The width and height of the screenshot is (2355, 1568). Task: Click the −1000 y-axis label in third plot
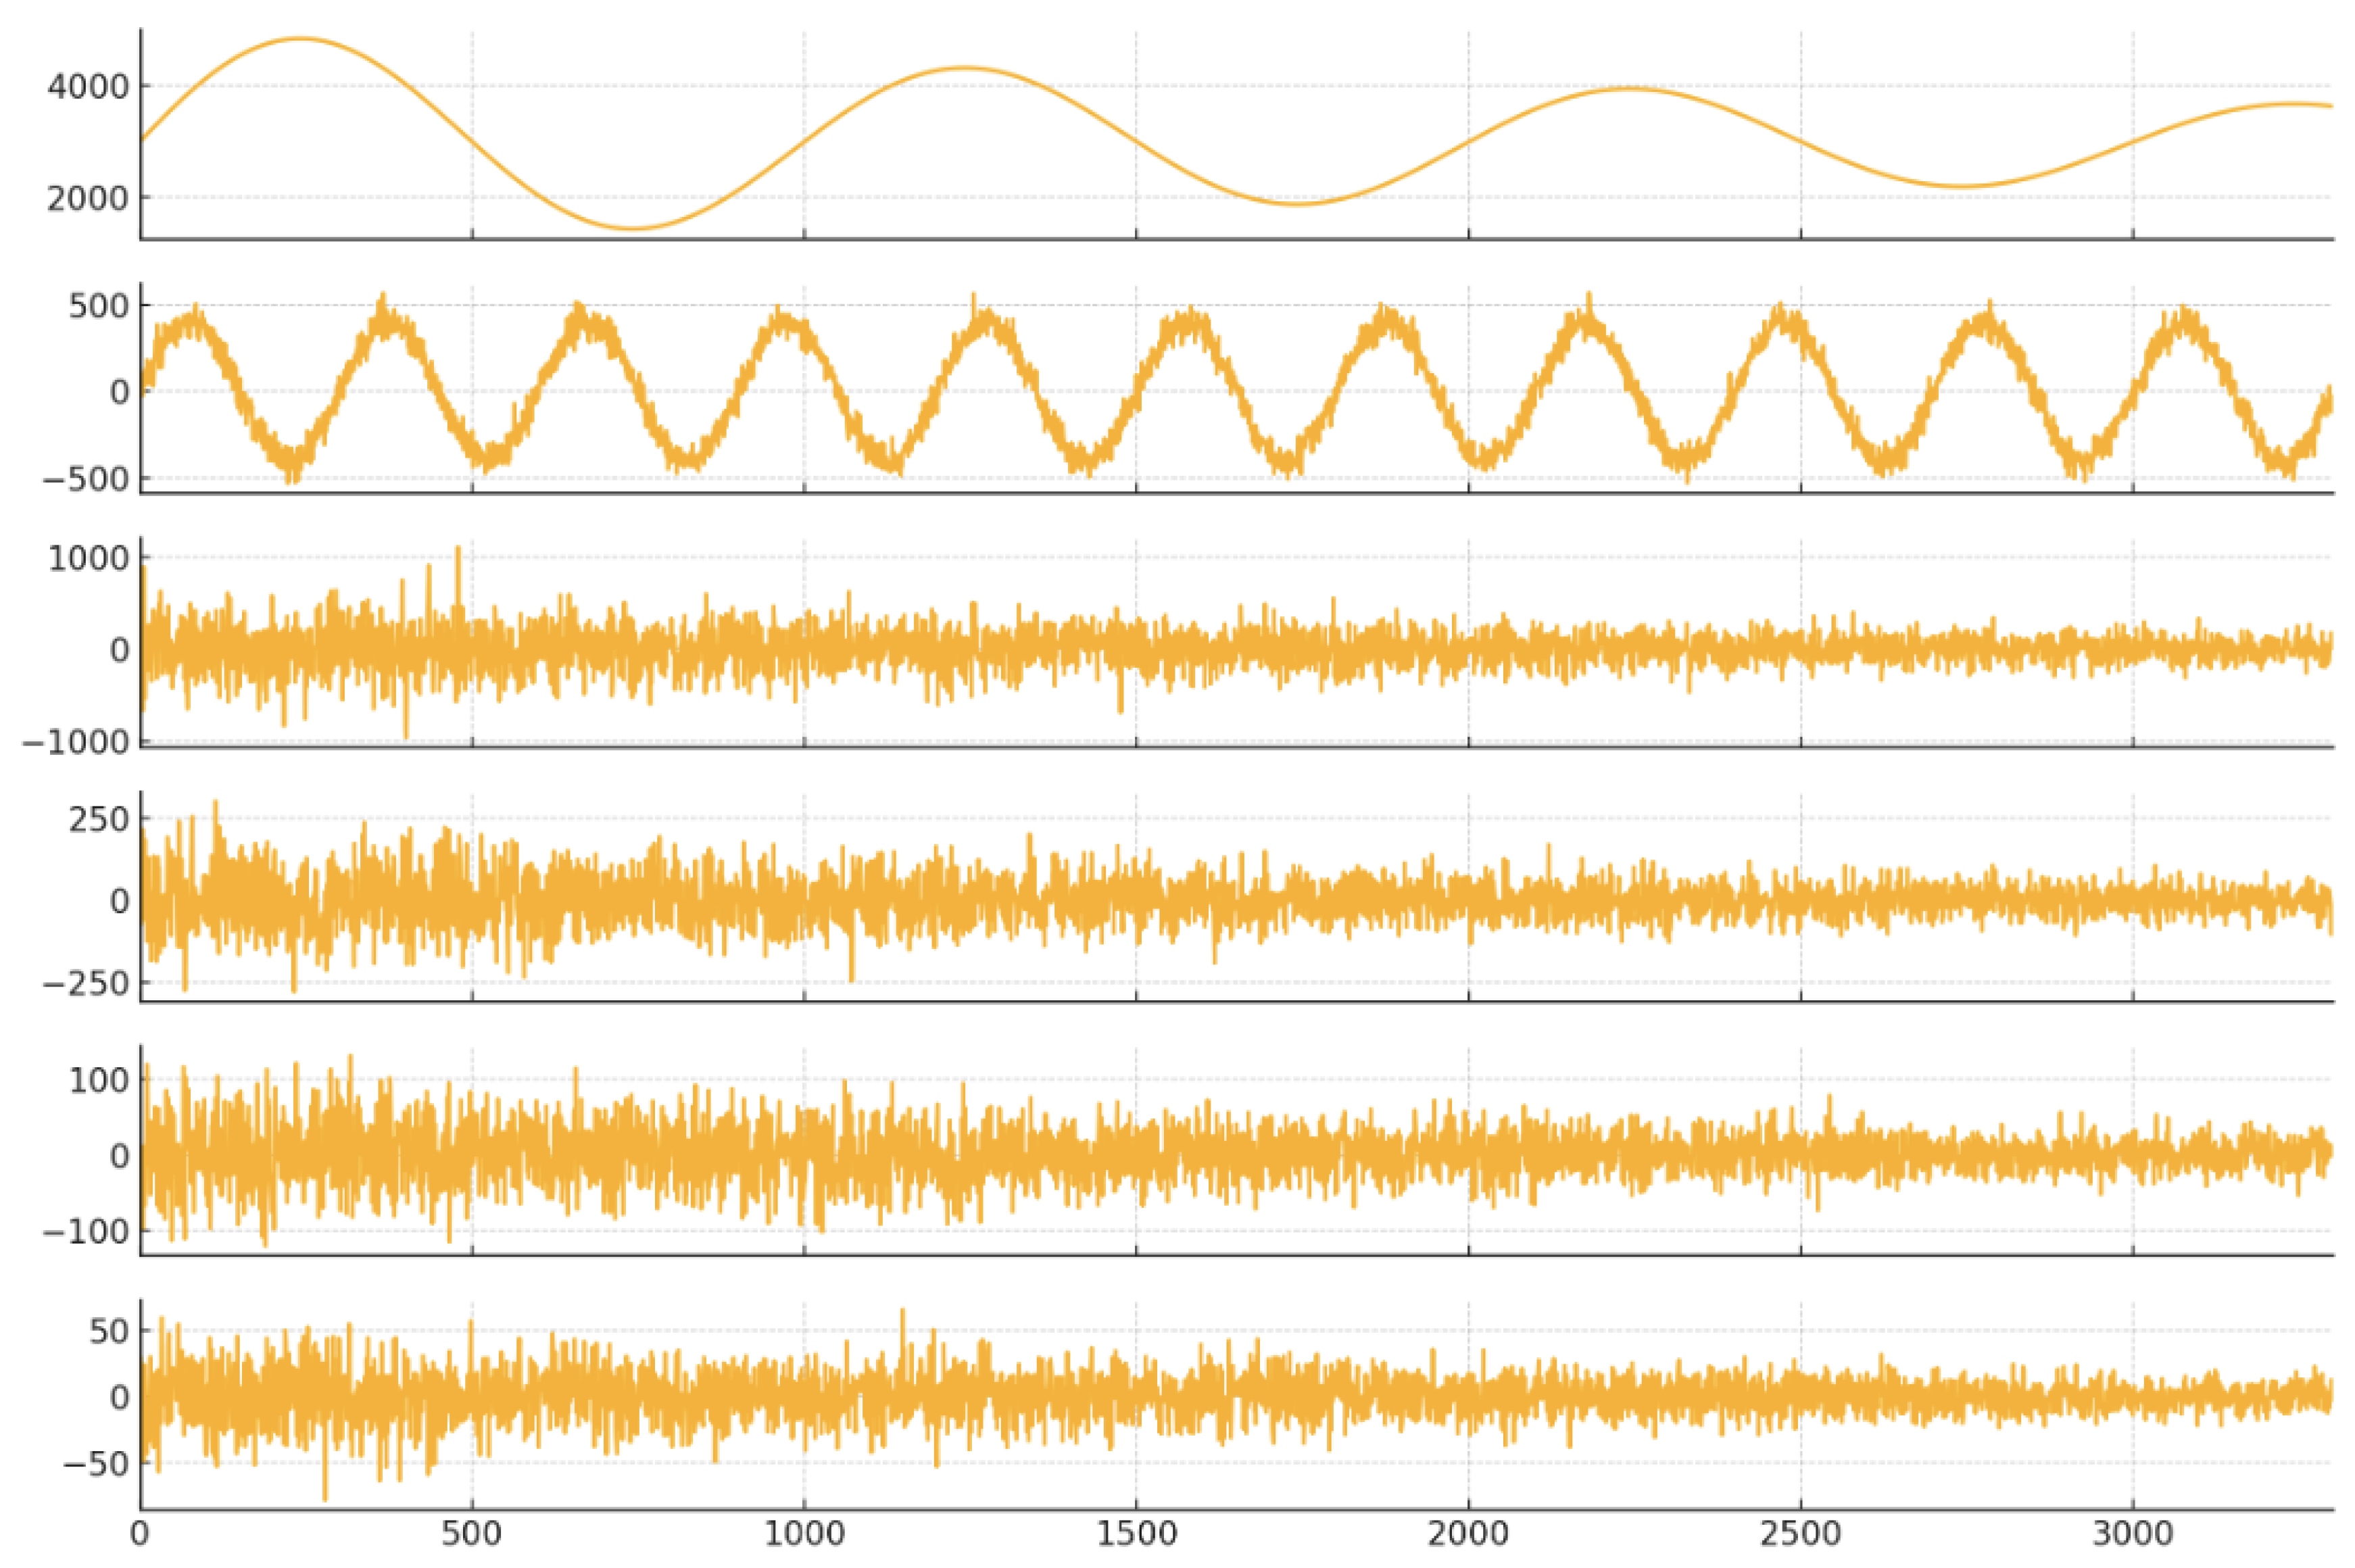[76, 742]
